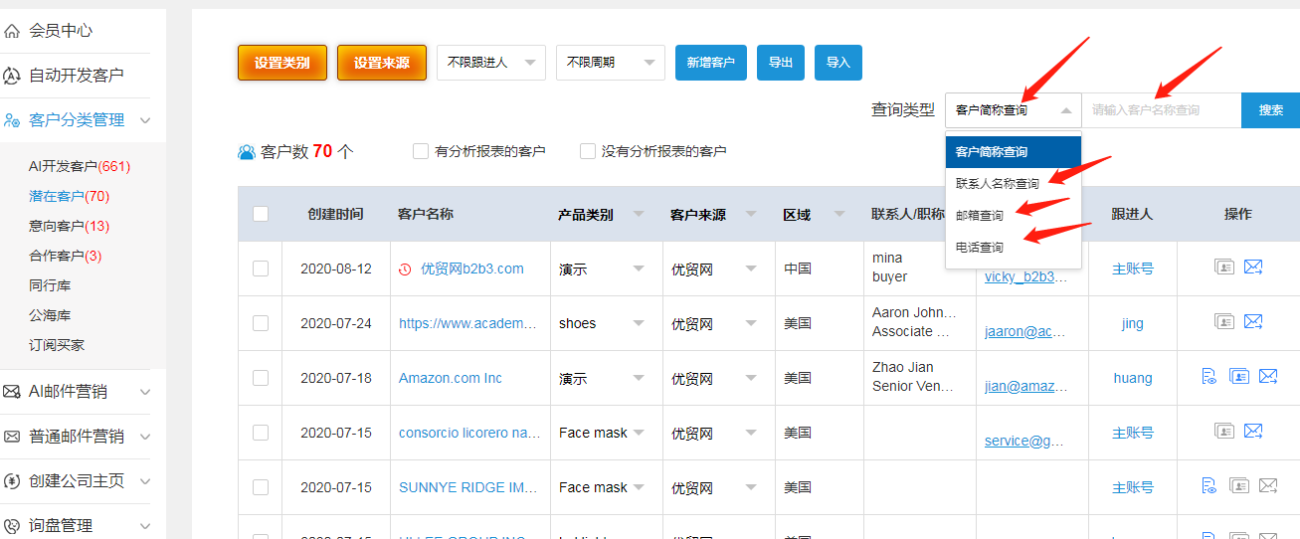Click the 搜索 button

click(x=1271, y=110)
